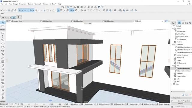Click the Settings... button in Properties
192x108 pixels.
[181, 104]
